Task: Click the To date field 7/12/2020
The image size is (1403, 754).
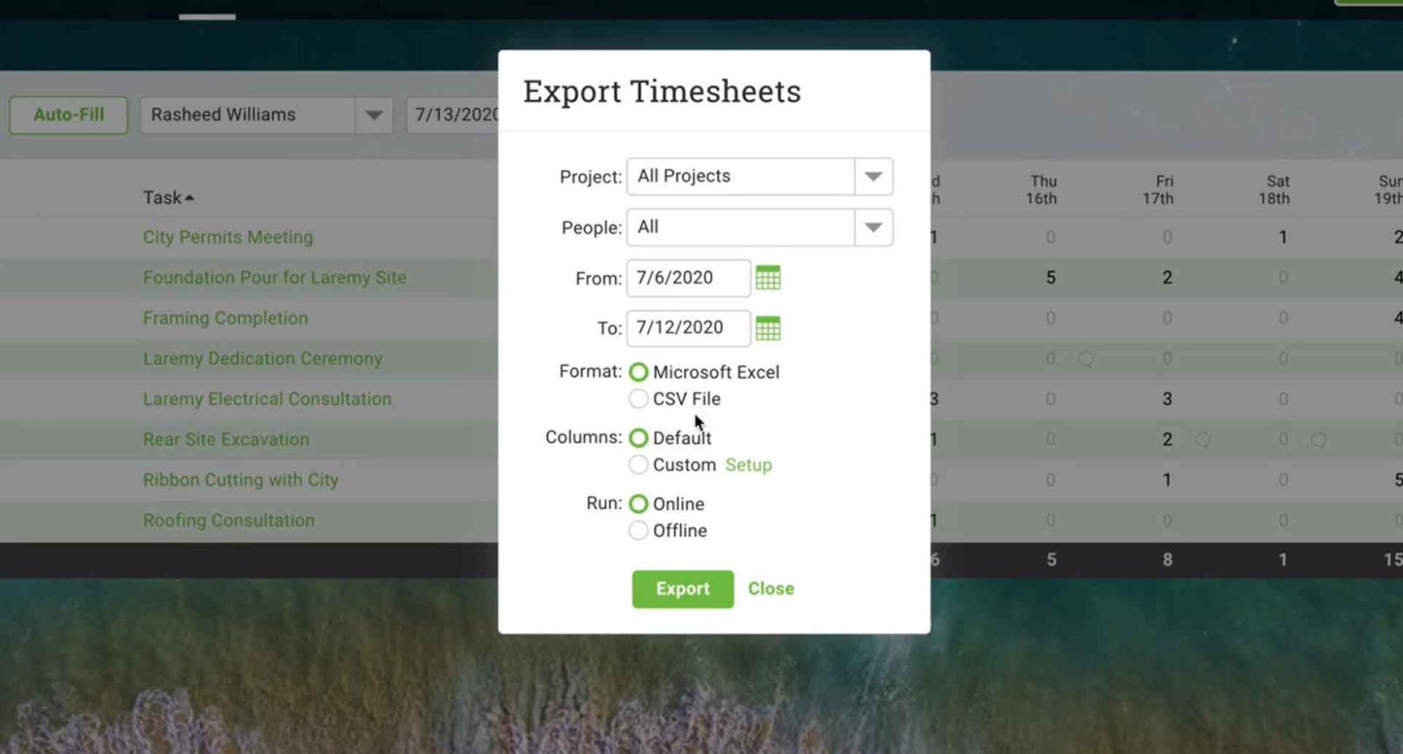Action: (x=688, y=328)
